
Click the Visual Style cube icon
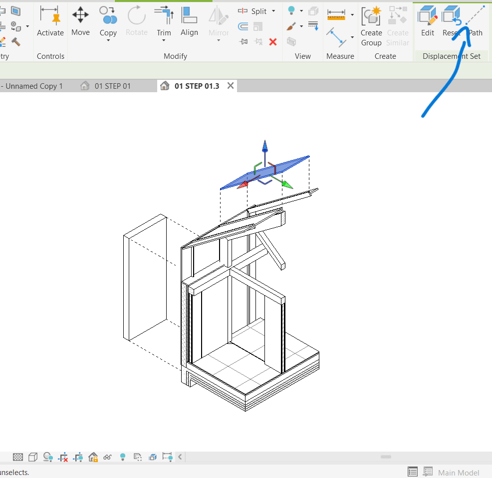pyautogui.click(x=32, y=457)
